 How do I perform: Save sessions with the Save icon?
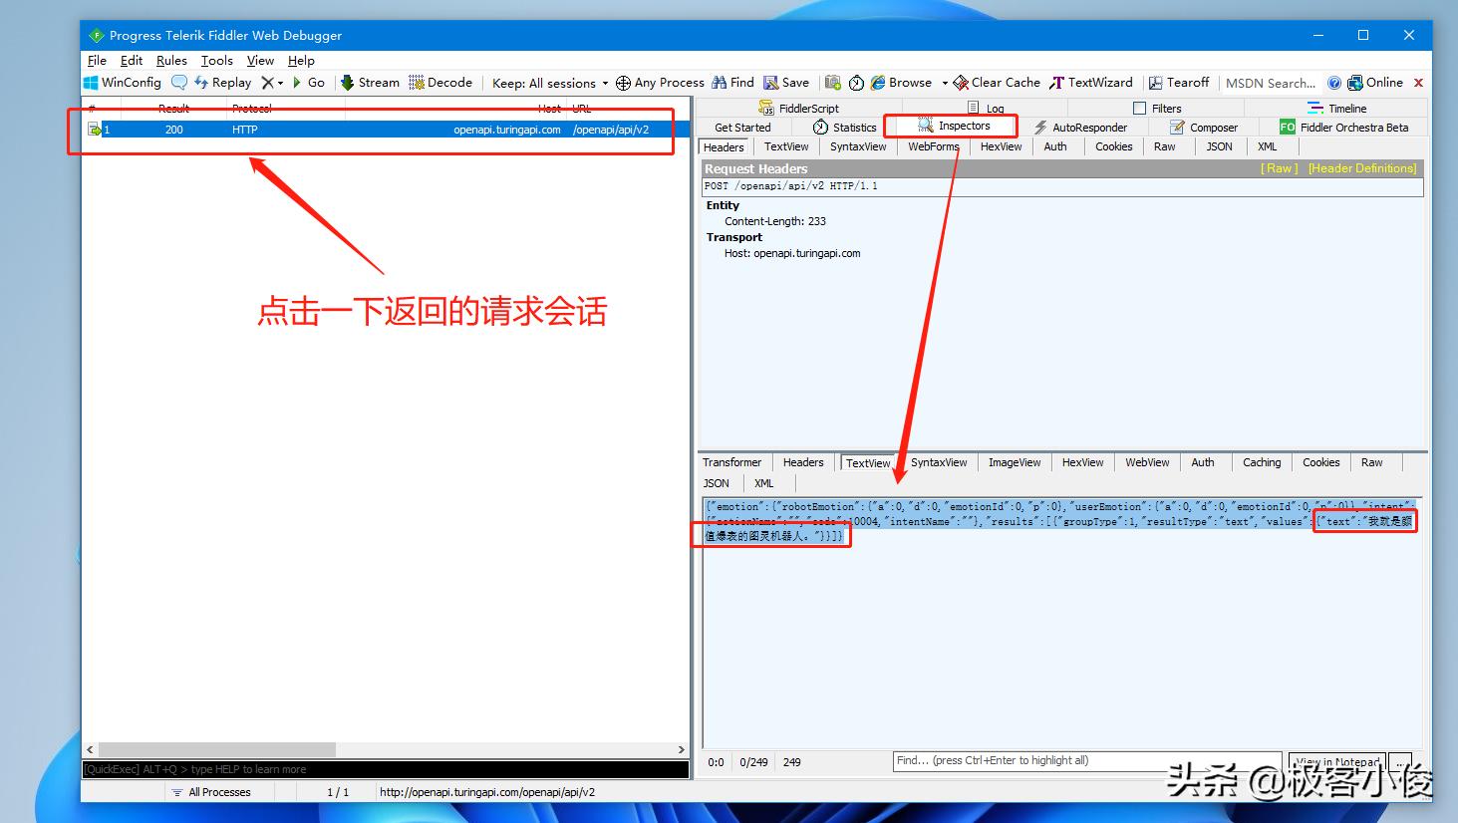[x=786, y=83]
